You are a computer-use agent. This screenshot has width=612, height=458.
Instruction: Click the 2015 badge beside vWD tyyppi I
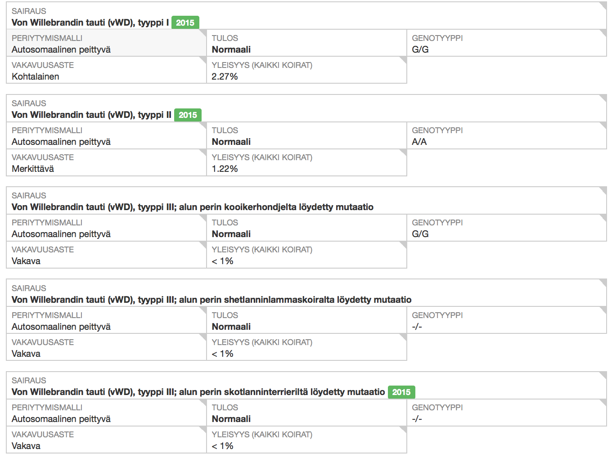click(185, 23)
